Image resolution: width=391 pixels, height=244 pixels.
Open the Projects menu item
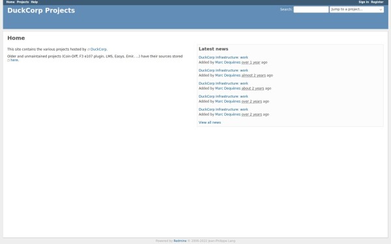click(x=23, y=2)
